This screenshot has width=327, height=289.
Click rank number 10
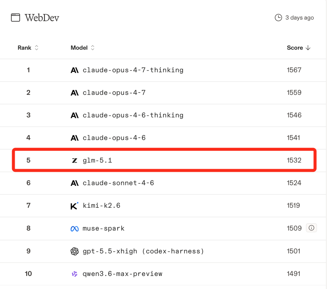tap(28, 274)
